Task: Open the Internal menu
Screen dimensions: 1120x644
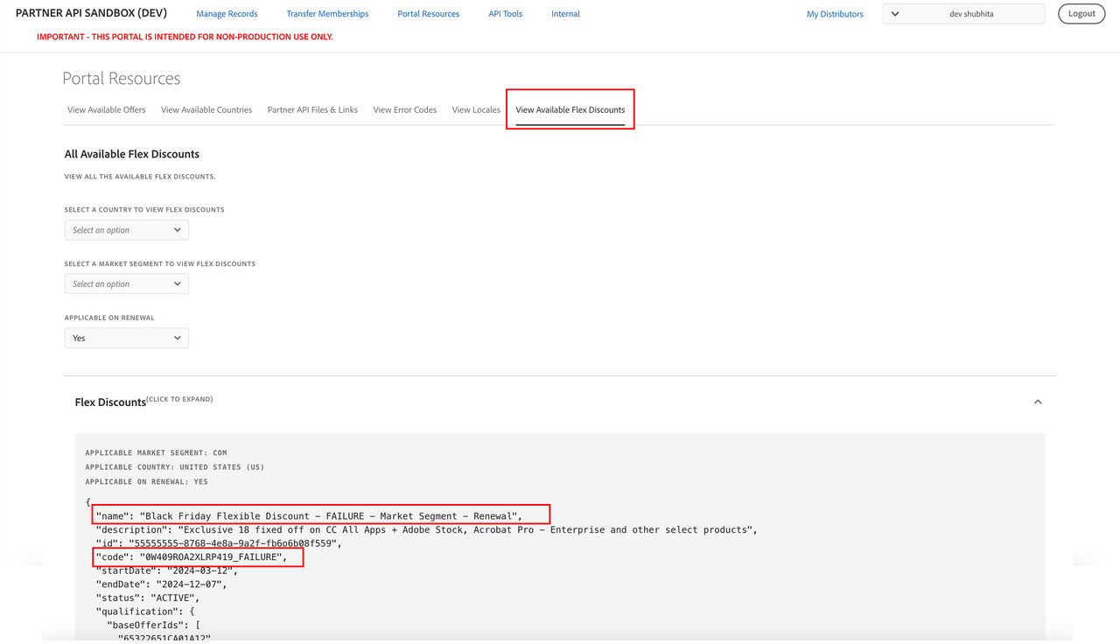Action: 565,13
